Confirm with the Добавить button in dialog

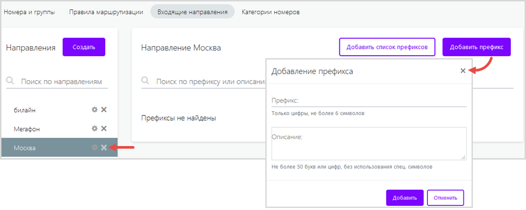pos(405,198)
